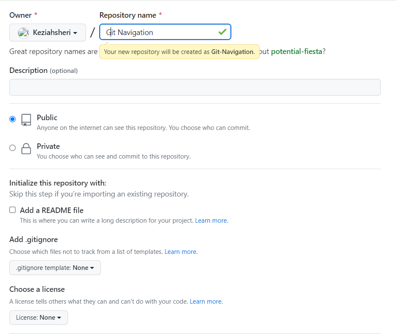This screenshot has width=396, height=334.
Task: Enable the Add a README file checkbox
Action: [x=12, y=210]
